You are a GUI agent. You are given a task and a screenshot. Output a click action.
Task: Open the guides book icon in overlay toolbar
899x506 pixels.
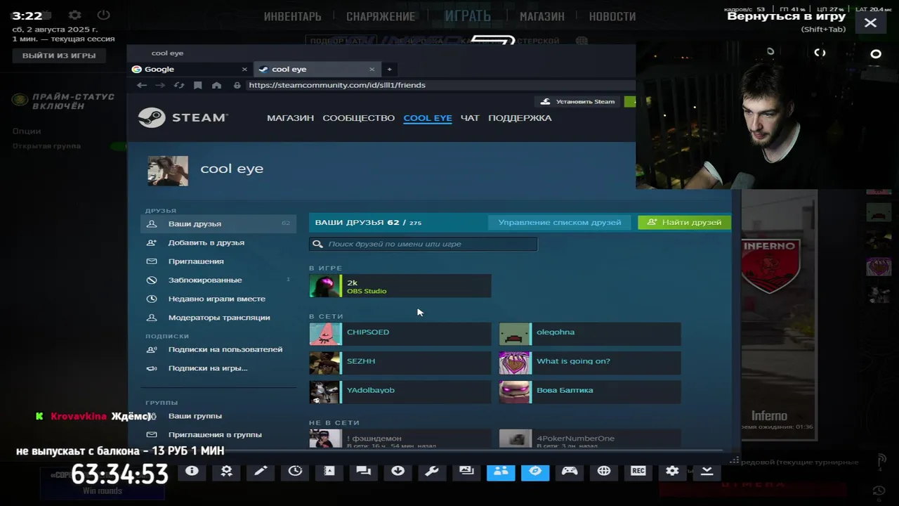[329, 471]
